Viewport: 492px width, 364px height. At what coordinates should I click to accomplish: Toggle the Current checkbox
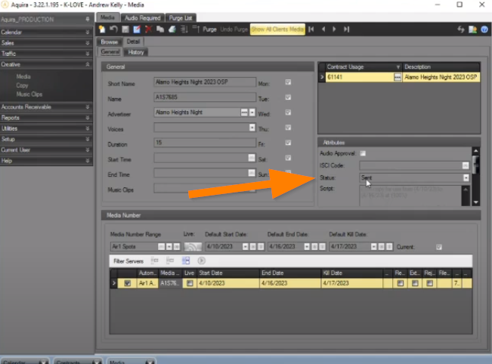pos(439,247)
